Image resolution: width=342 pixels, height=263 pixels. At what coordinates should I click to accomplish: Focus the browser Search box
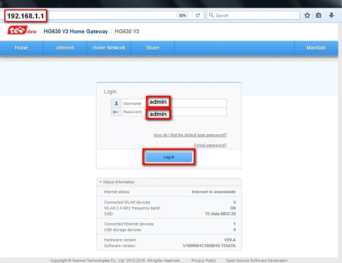click(253, 15)
